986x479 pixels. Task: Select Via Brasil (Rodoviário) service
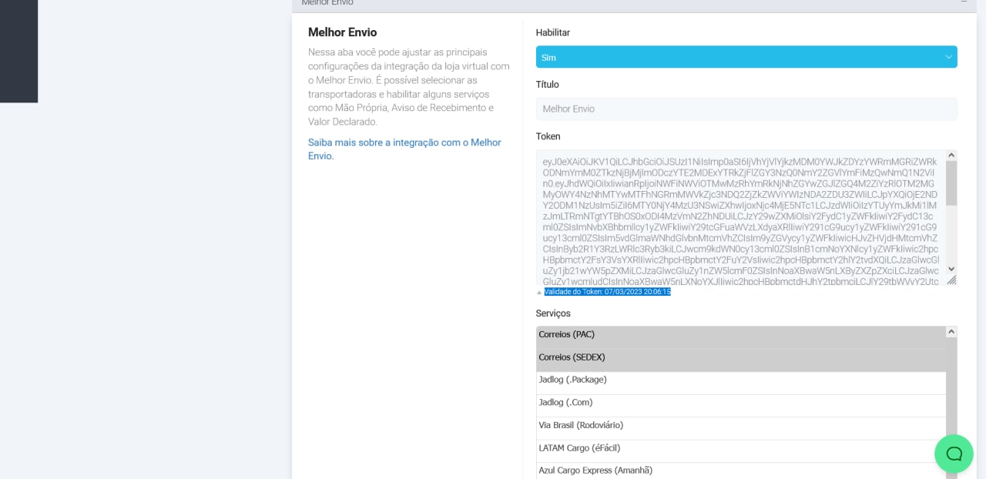740,425
